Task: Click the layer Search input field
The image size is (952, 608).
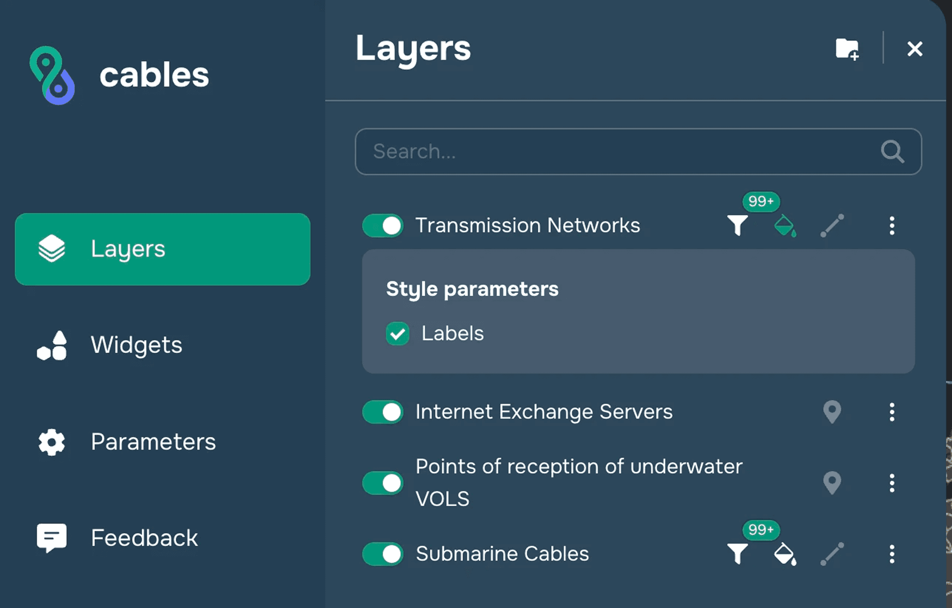Action: (x=623, y=152)
